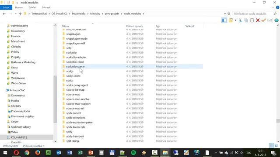Open Administratíva in the navigation pane
Viewport: 280px width, 157px height.
pyautogui.click(x=19, y=26)
